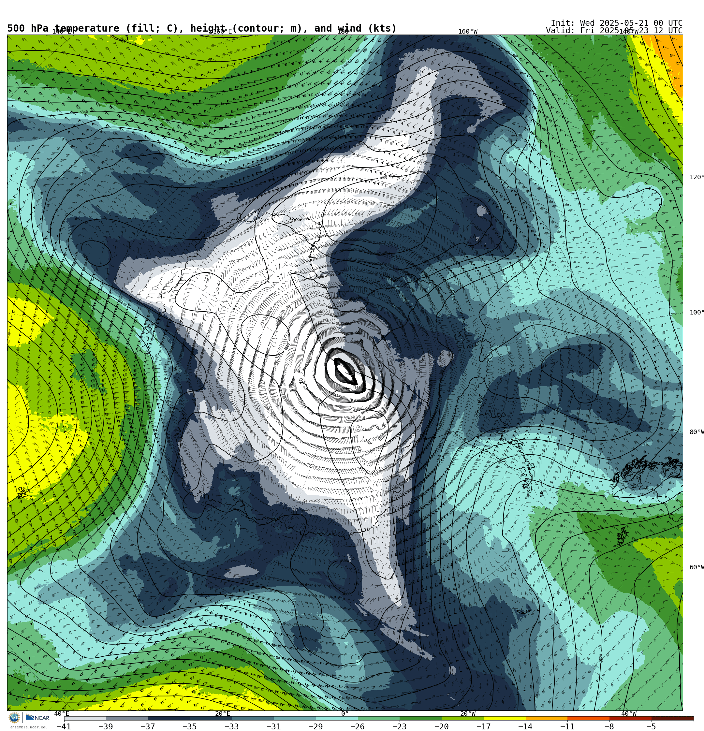The image size is (704, 731).
Task: Click the 20°W longitude label at bottom
Action: pos(468,713)
